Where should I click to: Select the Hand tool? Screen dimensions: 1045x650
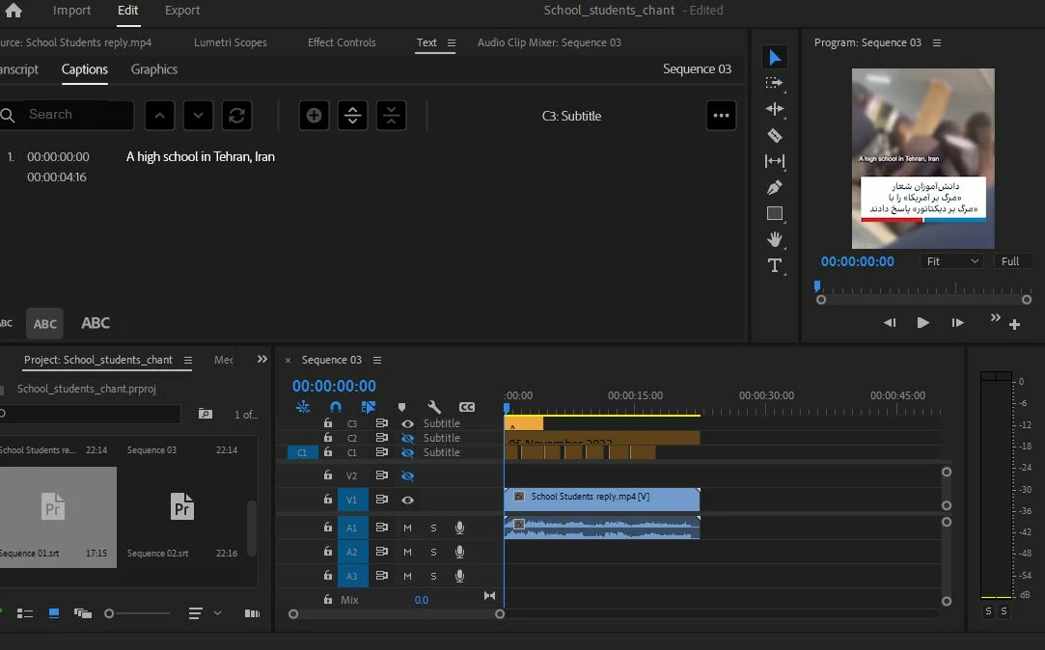[775, 239]
